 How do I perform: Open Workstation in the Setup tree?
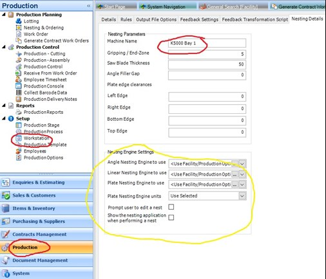(36, 138)
